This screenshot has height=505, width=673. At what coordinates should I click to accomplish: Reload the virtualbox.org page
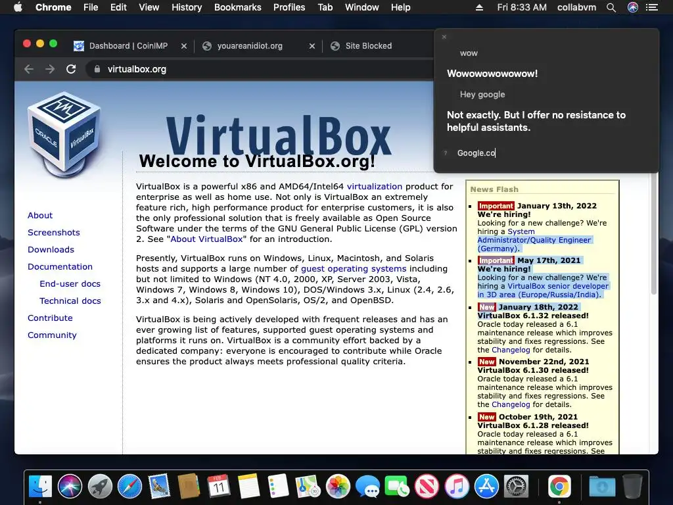pyautogui.click(x=71, y=69)
